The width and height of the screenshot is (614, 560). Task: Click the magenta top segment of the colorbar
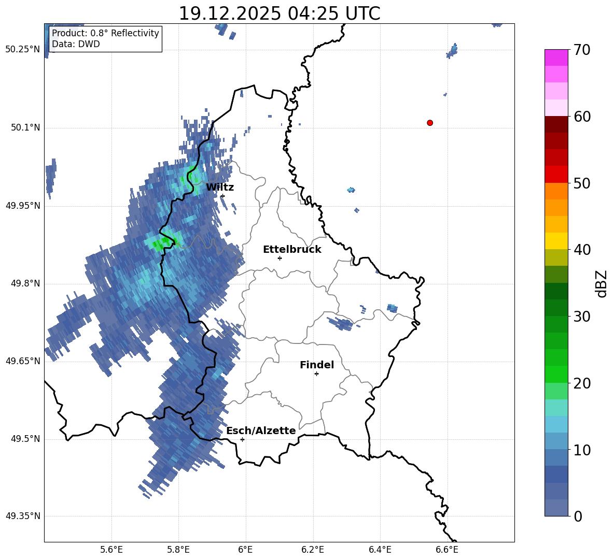(x=556, y=58)
